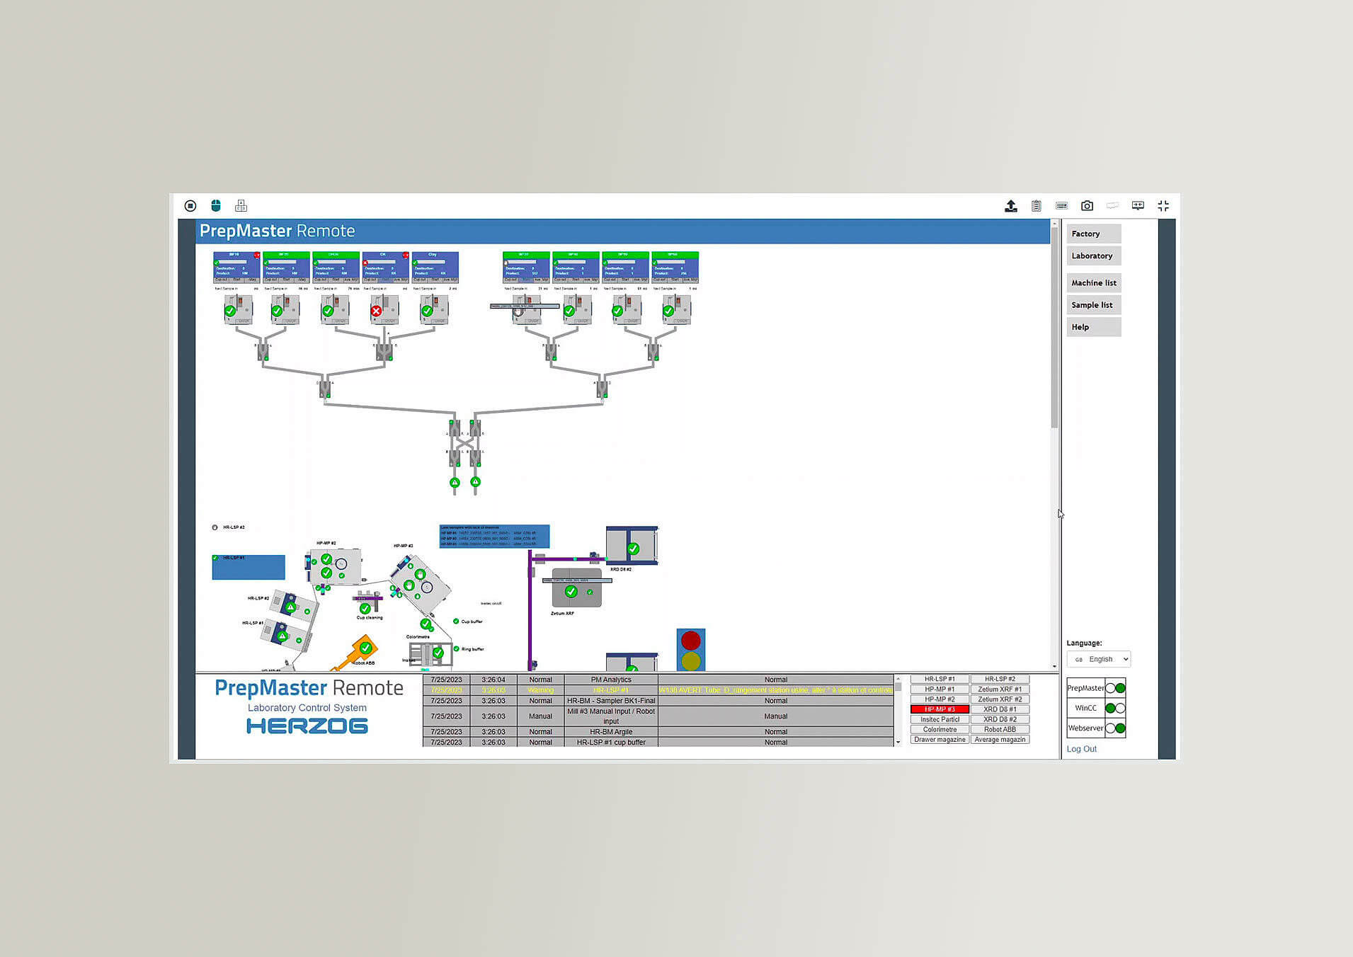
Task: Select the HP-MP #2 machine button
Action: (940, 699)
